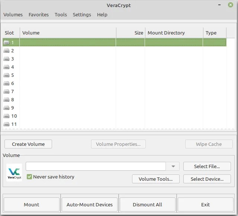238x216 pixels.
Task: Click the Mount button
Action: pyautogui.click(x=32, y=204)
